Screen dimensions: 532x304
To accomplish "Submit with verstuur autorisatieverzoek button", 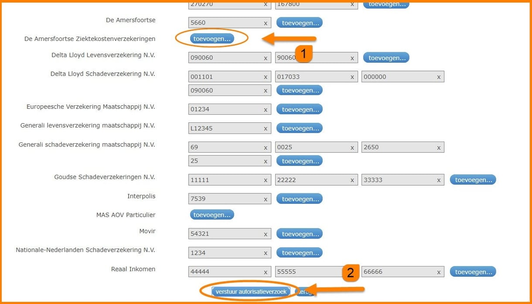I will click(251, 291).
